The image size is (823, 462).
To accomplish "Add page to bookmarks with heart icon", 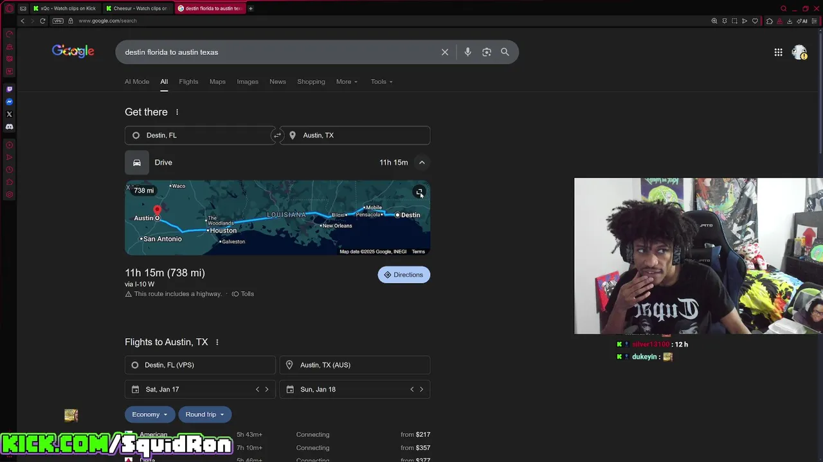I will coord(755,21).
